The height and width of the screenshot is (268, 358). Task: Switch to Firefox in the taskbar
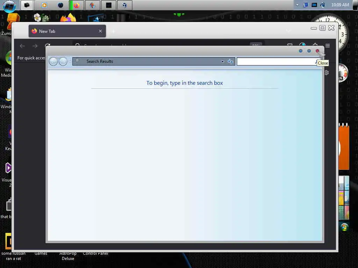(x=76, y=5)
